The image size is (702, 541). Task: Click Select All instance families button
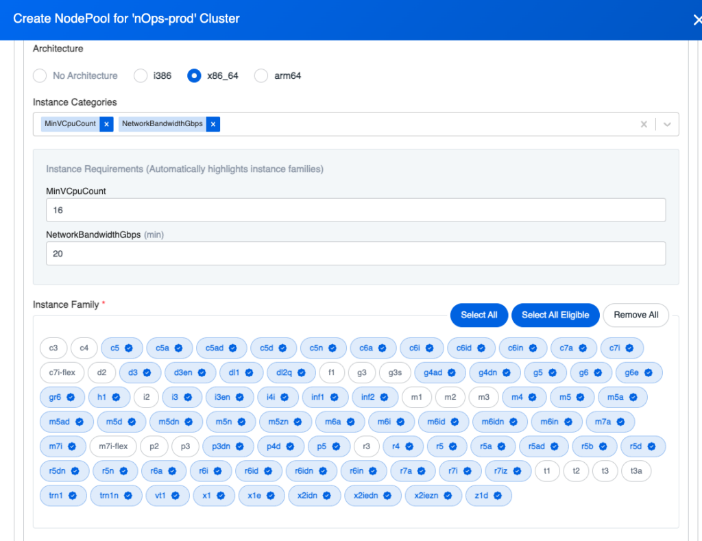pyautogui.click(x=479, y=315)
